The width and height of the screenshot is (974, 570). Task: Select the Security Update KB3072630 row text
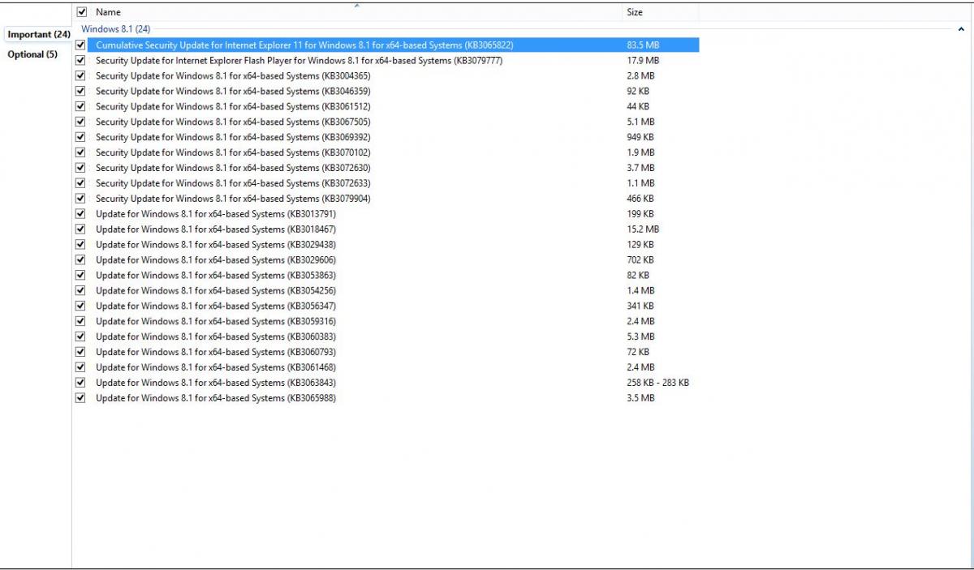tap(233, 168)
